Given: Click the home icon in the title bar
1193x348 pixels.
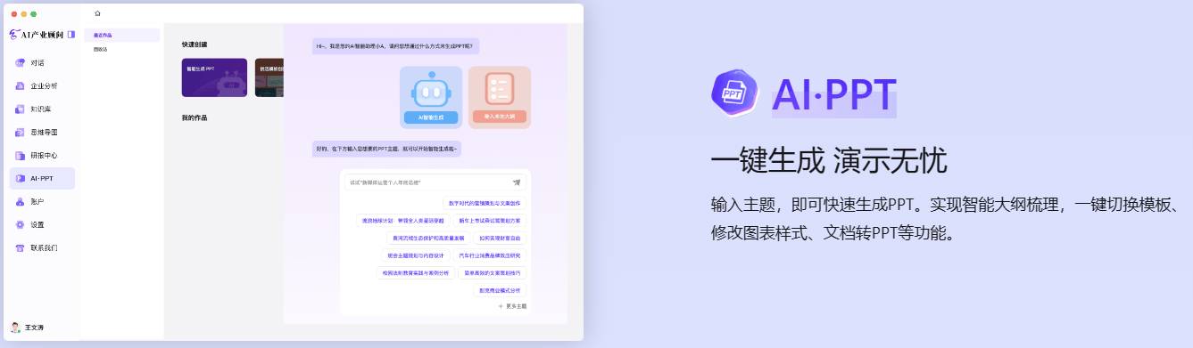Looking at the screenshot, I should (97, 13).
